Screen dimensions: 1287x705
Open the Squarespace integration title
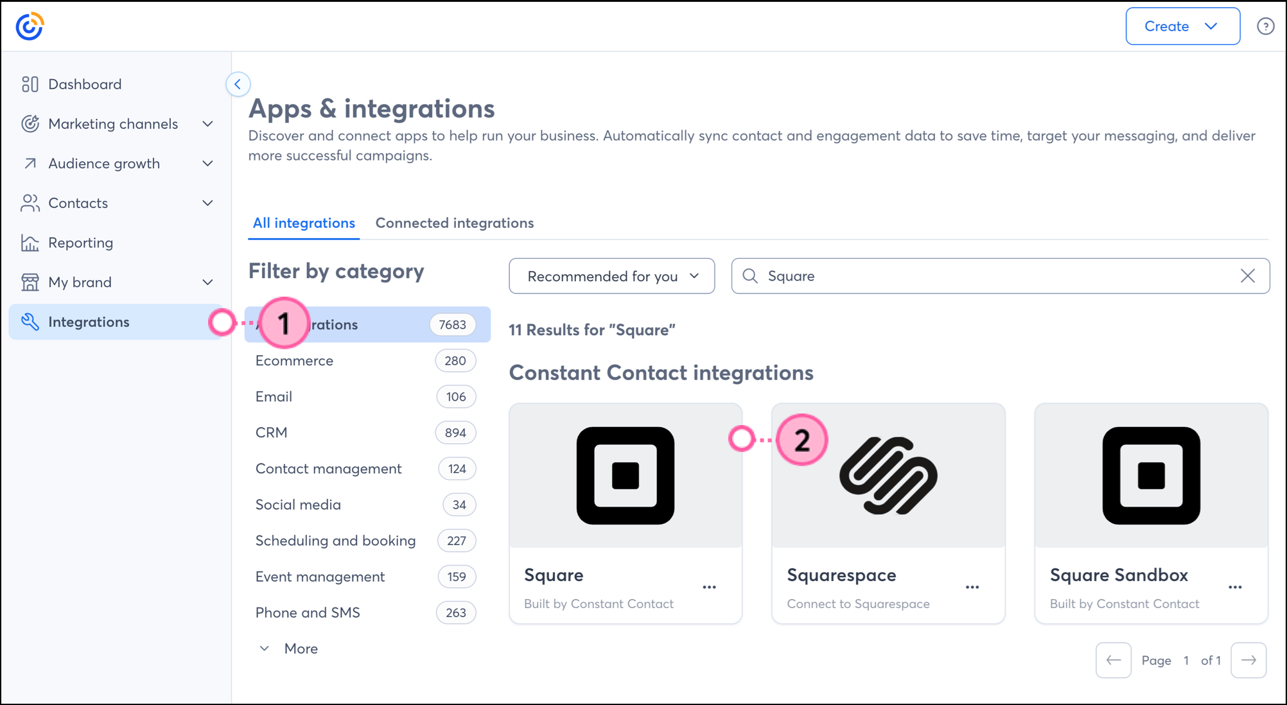841,575
